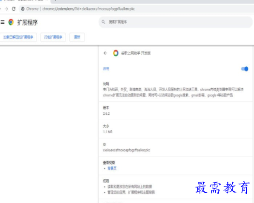Open the hamburger main menu
254x203 pixels.
point(2,22)
